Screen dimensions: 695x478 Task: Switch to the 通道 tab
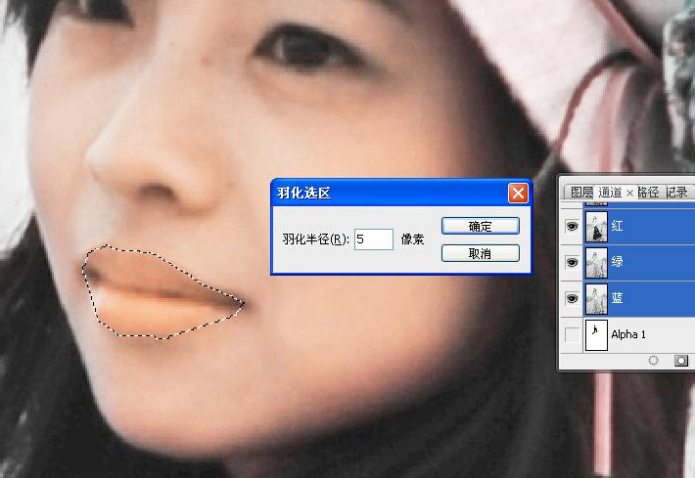[610, 193]
